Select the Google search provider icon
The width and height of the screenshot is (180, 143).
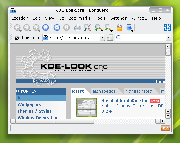[118, 38]
